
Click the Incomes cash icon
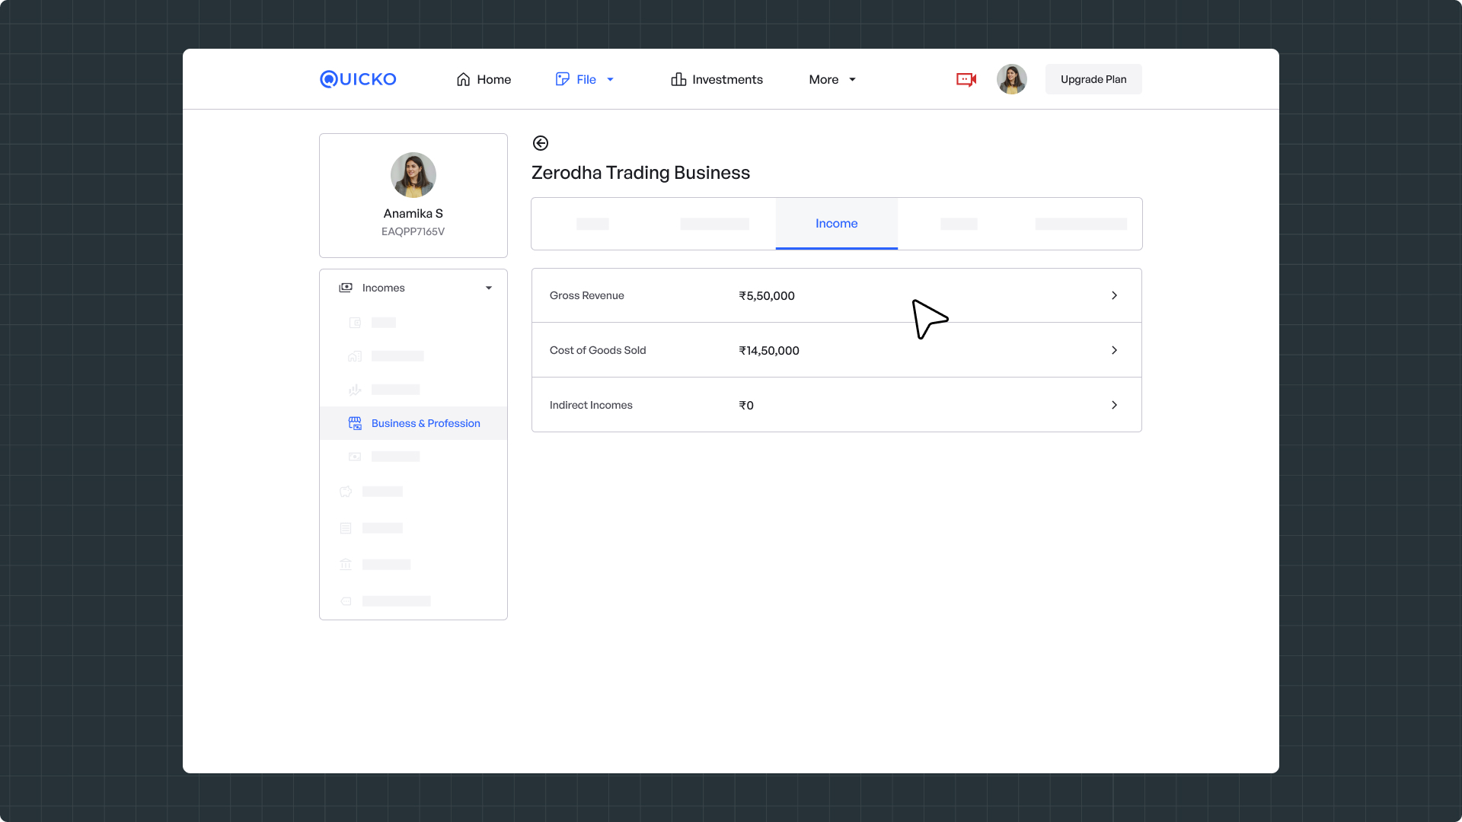click(346, 288)
